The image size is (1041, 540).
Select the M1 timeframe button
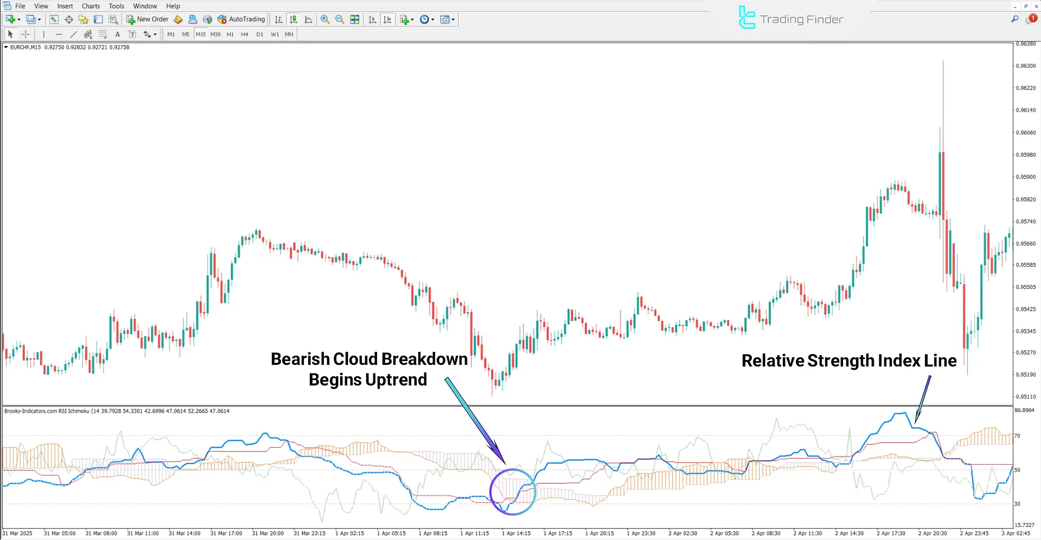pos(171,34)
